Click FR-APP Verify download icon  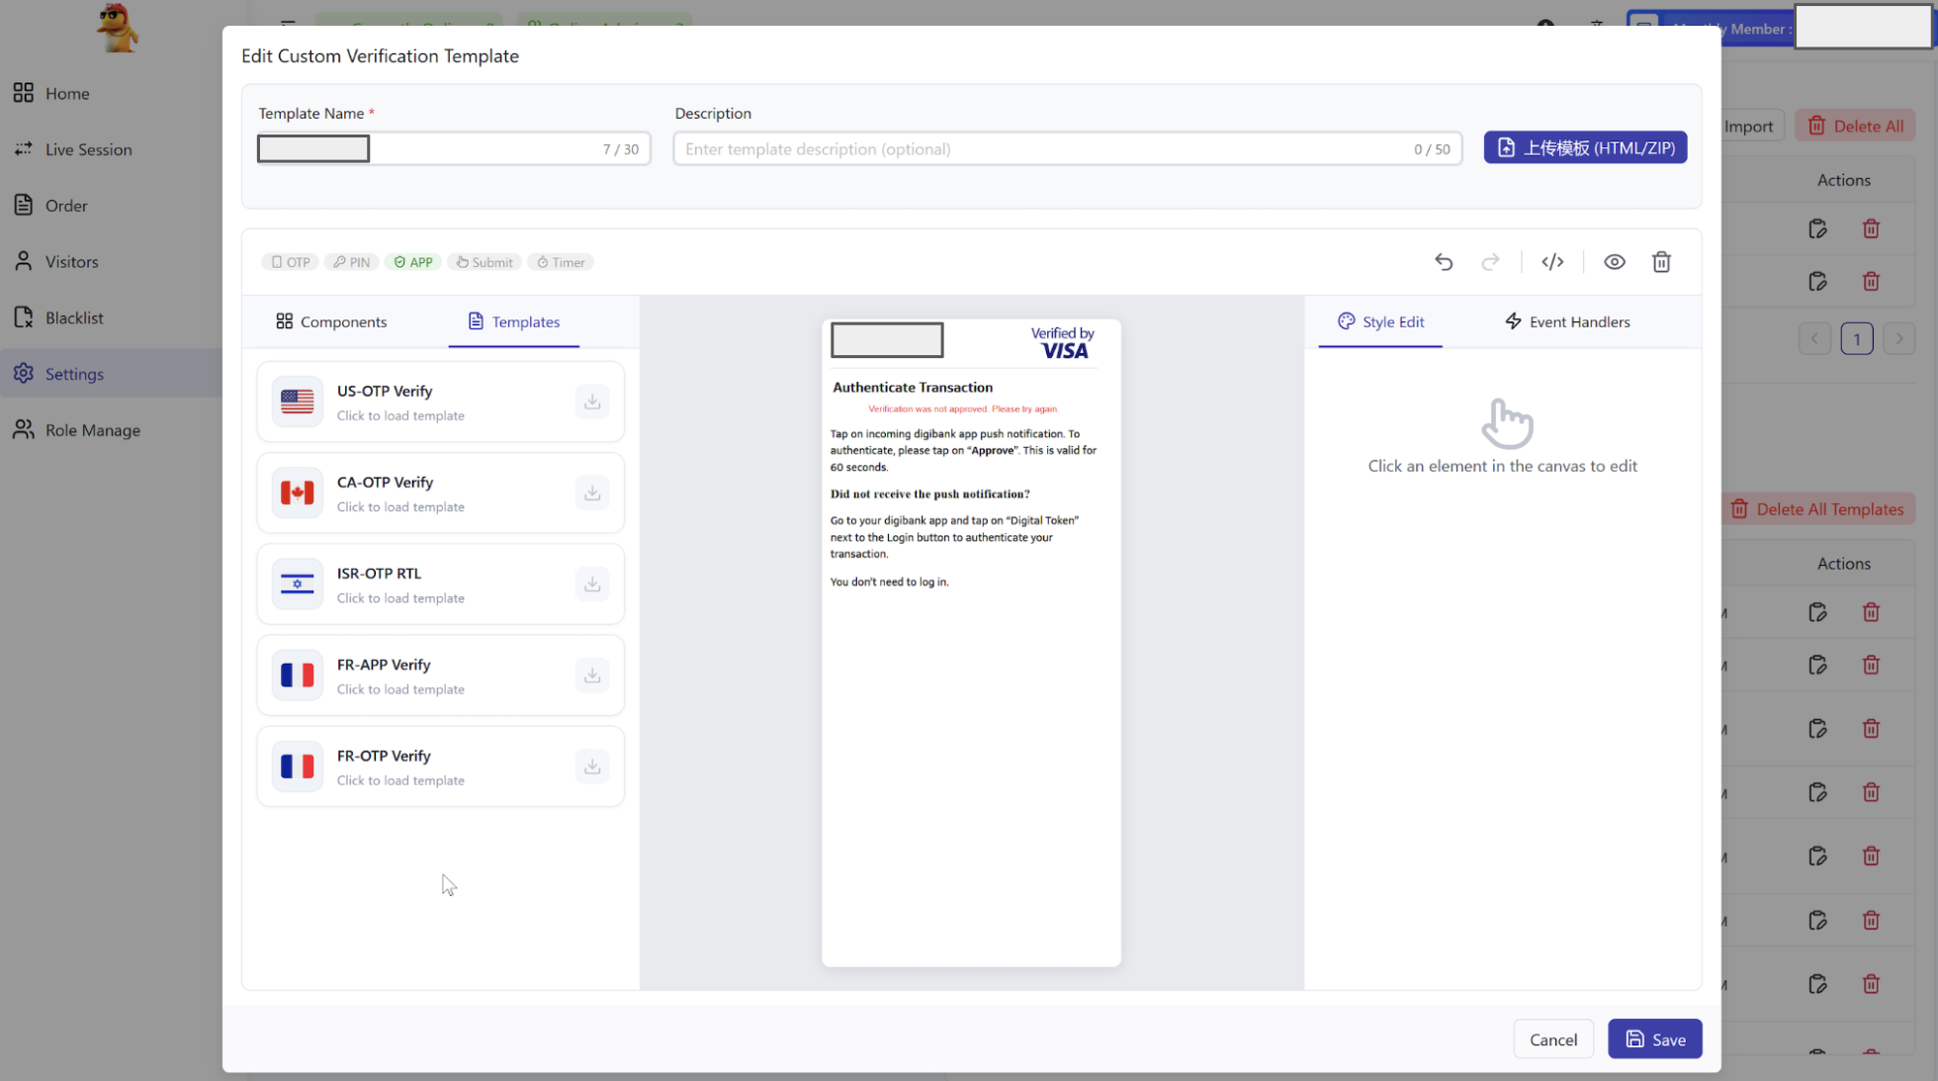click(592, 675)
